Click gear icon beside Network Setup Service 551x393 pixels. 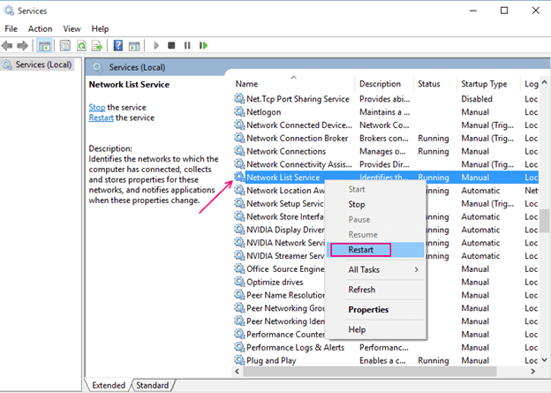[239, 203]
